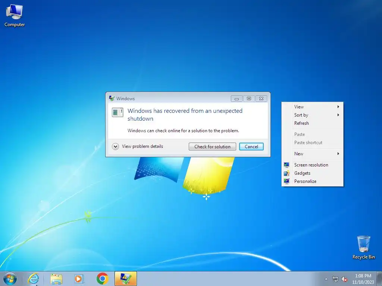
Task: Show hidden system tray icons
Action: point(326,279)
